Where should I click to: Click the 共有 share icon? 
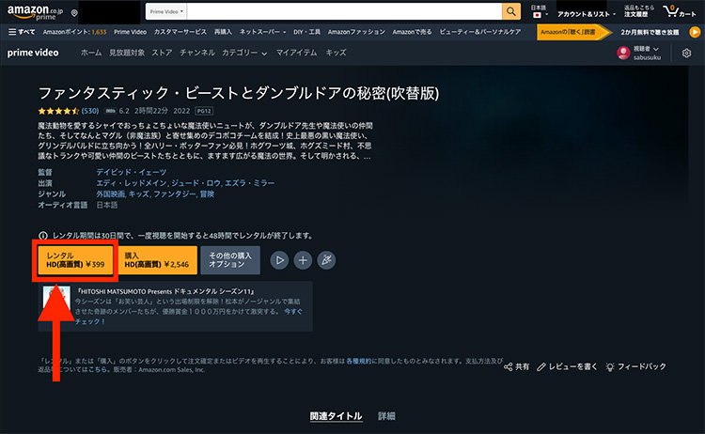click(508, 367)
